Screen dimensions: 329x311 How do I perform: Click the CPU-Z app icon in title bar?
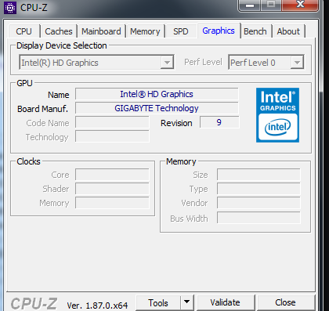pyautogui.click(x=10, y=8)
